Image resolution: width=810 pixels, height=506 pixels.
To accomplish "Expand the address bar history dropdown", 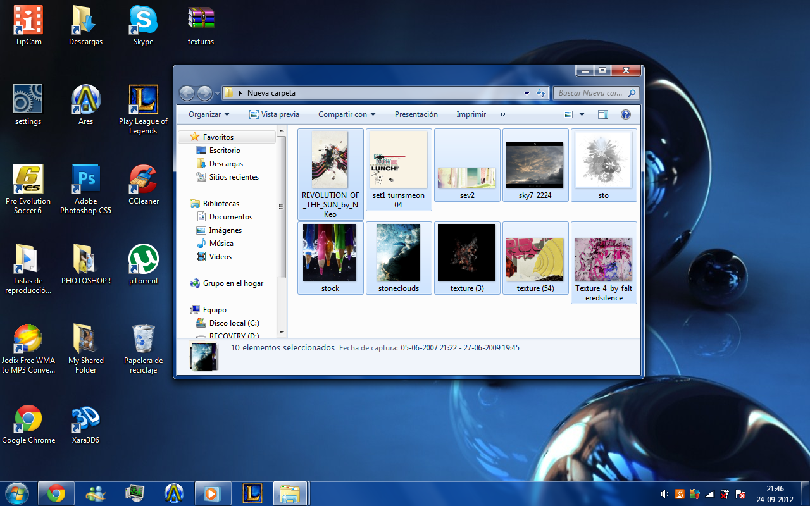I will click(527, 94).
